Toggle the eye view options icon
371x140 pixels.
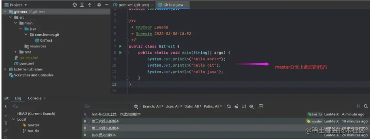point(251,106)
